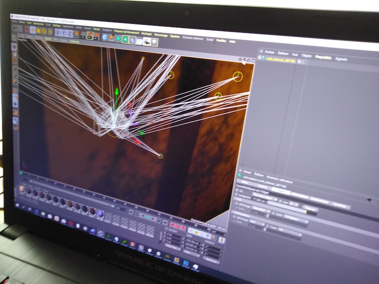Click the Scale keyframe icon near record buttons
Viewport: 379px width, 284px height.
pyautogui.click(x=197, y=232)
